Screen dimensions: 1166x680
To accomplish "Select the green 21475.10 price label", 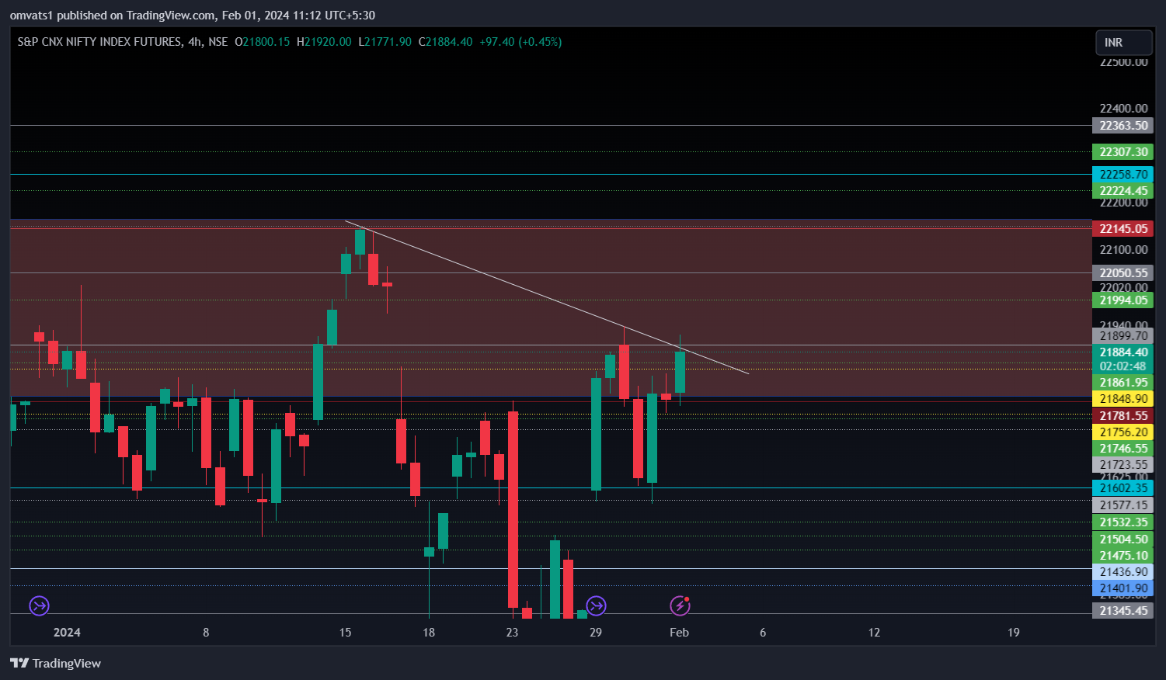I will (1123, 556).
